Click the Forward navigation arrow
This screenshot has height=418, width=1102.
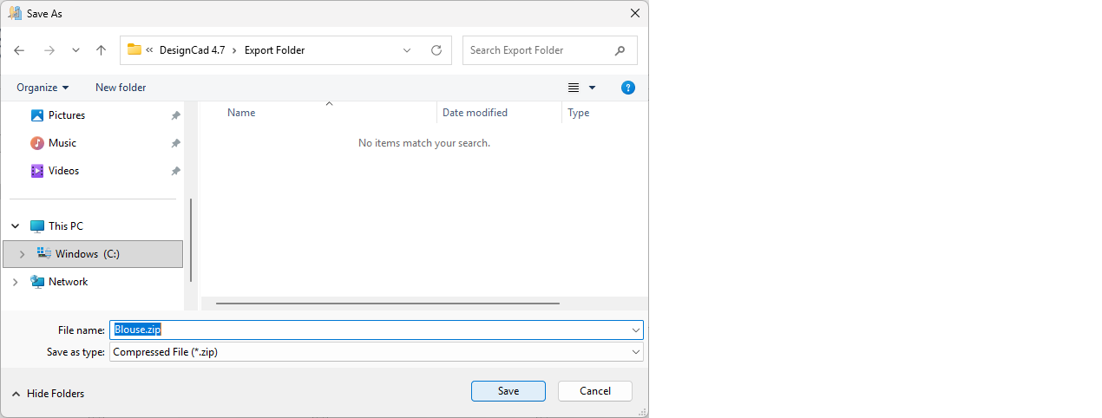tap(49, 50)
